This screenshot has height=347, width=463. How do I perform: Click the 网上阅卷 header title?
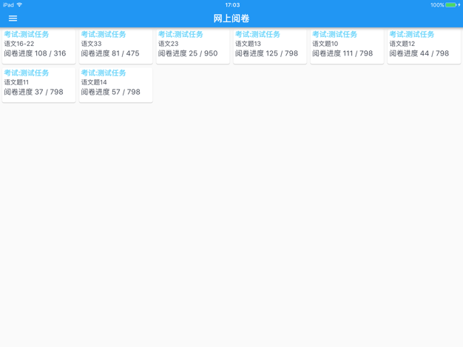click(x=231, y=18)
